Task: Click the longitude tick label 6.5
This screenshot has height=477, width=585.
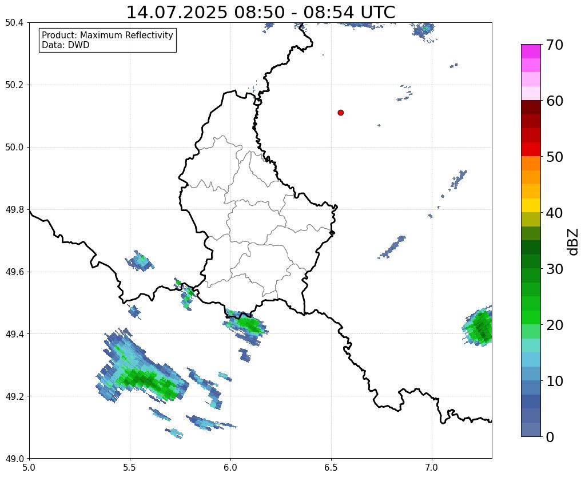Action: pyautogui.click(x=331, y=467)
